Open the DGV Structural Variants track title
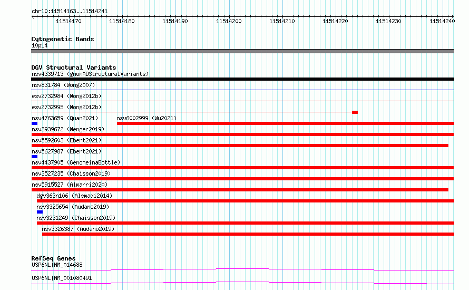 click(x=74, y=67)
